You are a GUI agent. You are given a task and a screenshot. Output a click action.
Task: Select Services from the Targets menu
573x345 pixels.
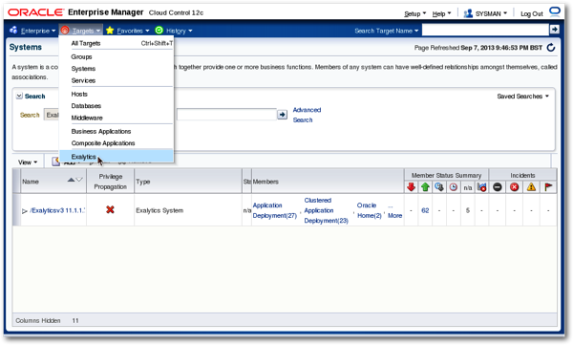point(83,80)
